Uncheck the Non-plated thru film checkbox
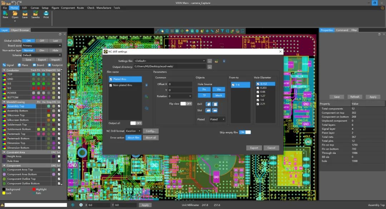This screenshot has width=386, height=209. [111, 85]
